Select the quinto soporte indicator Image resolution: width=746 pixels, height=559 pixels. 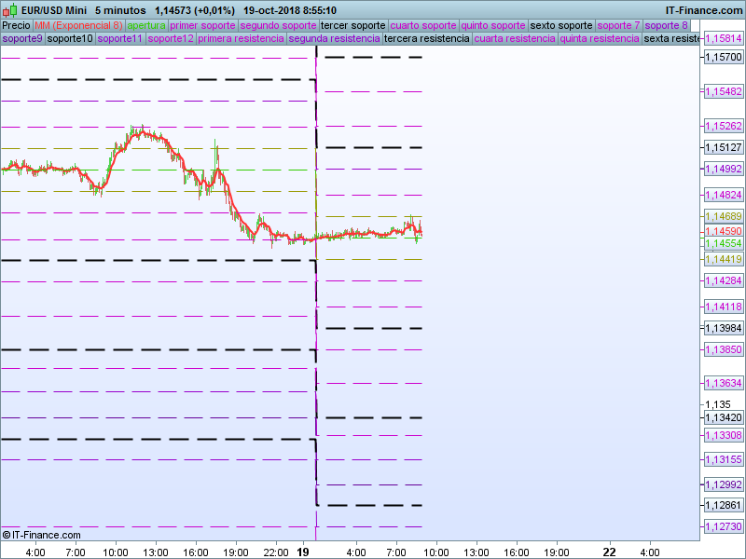493,25
